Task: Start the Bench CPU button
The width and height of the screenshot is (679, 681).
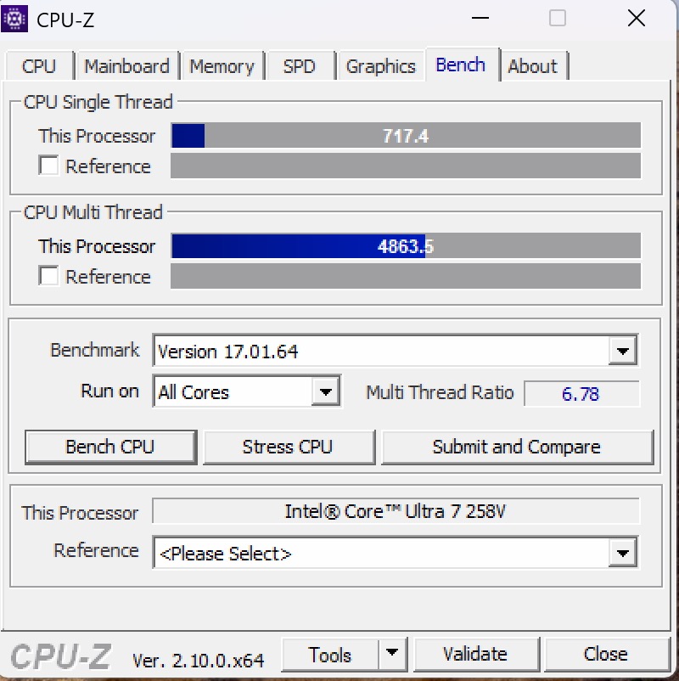Action: click(x=110, y=447)
